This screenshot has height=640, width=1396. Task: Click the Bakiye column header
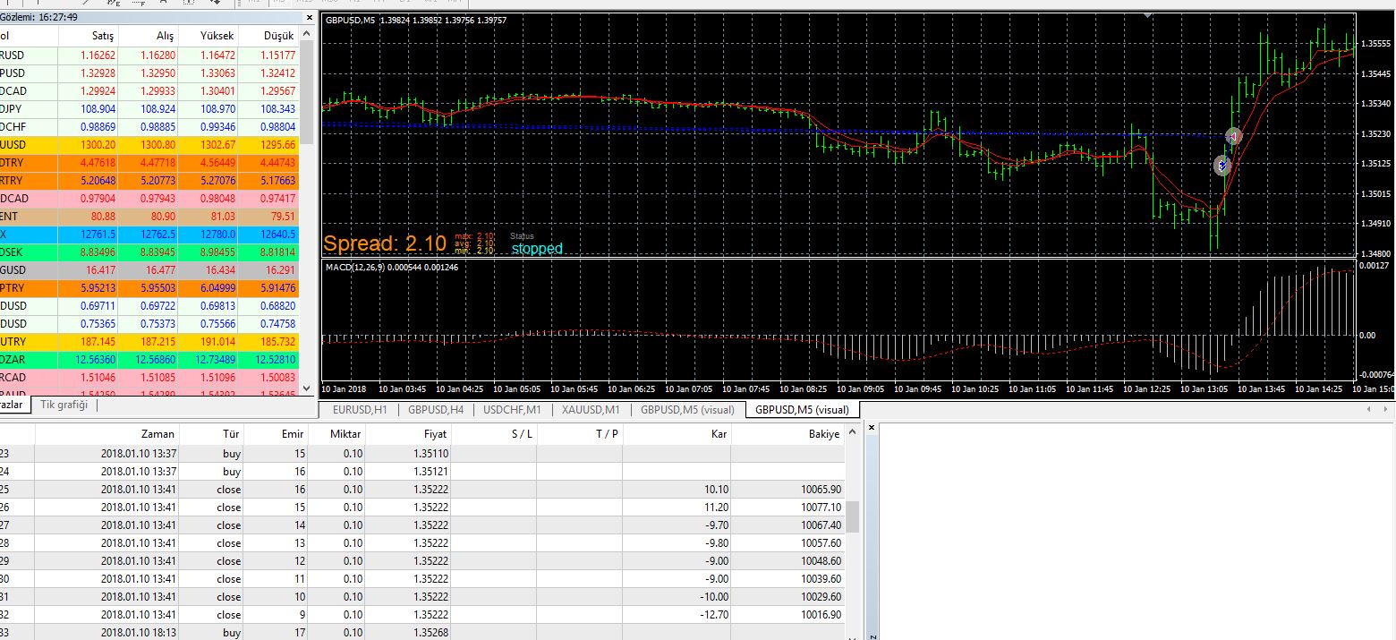tap(787, 434)
